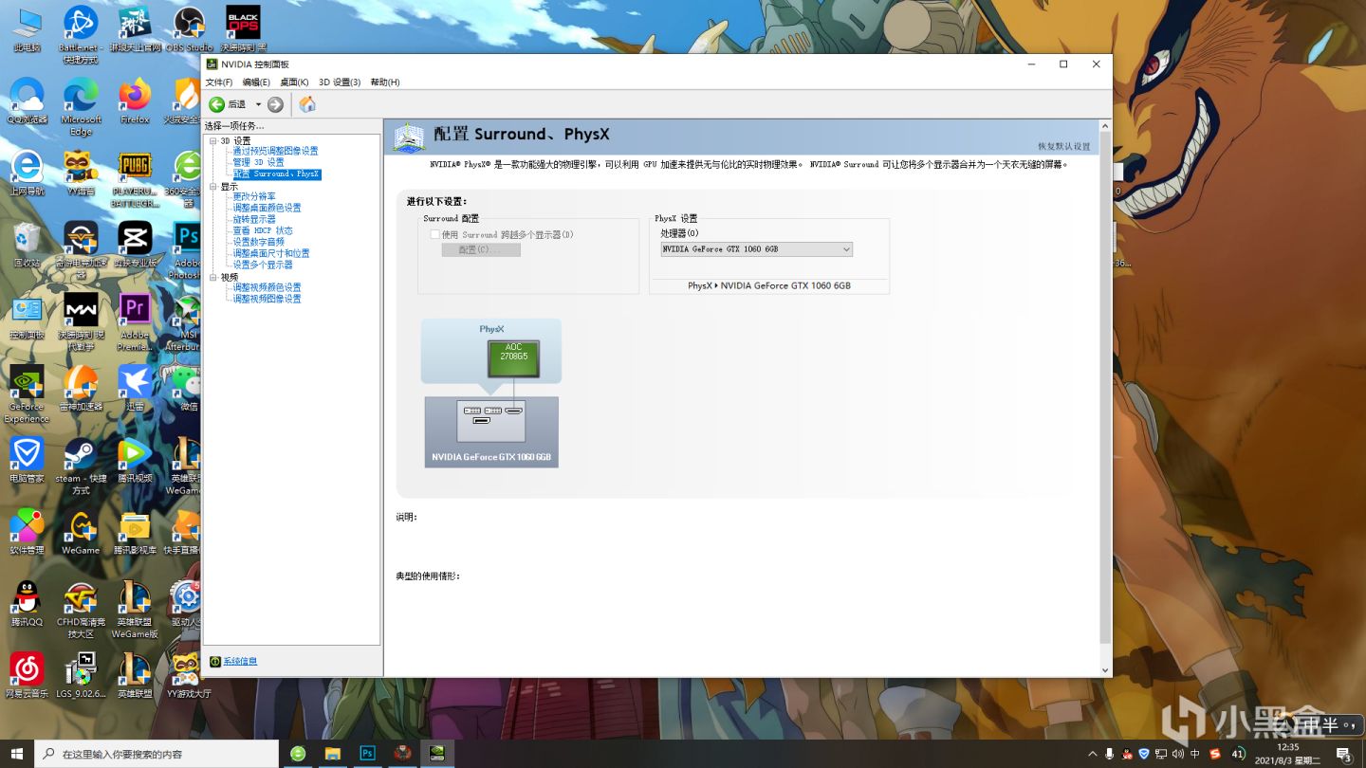Open the 文件(F) menu
This screenshot has height=768, width=1366.
click(x=219, y=82)
